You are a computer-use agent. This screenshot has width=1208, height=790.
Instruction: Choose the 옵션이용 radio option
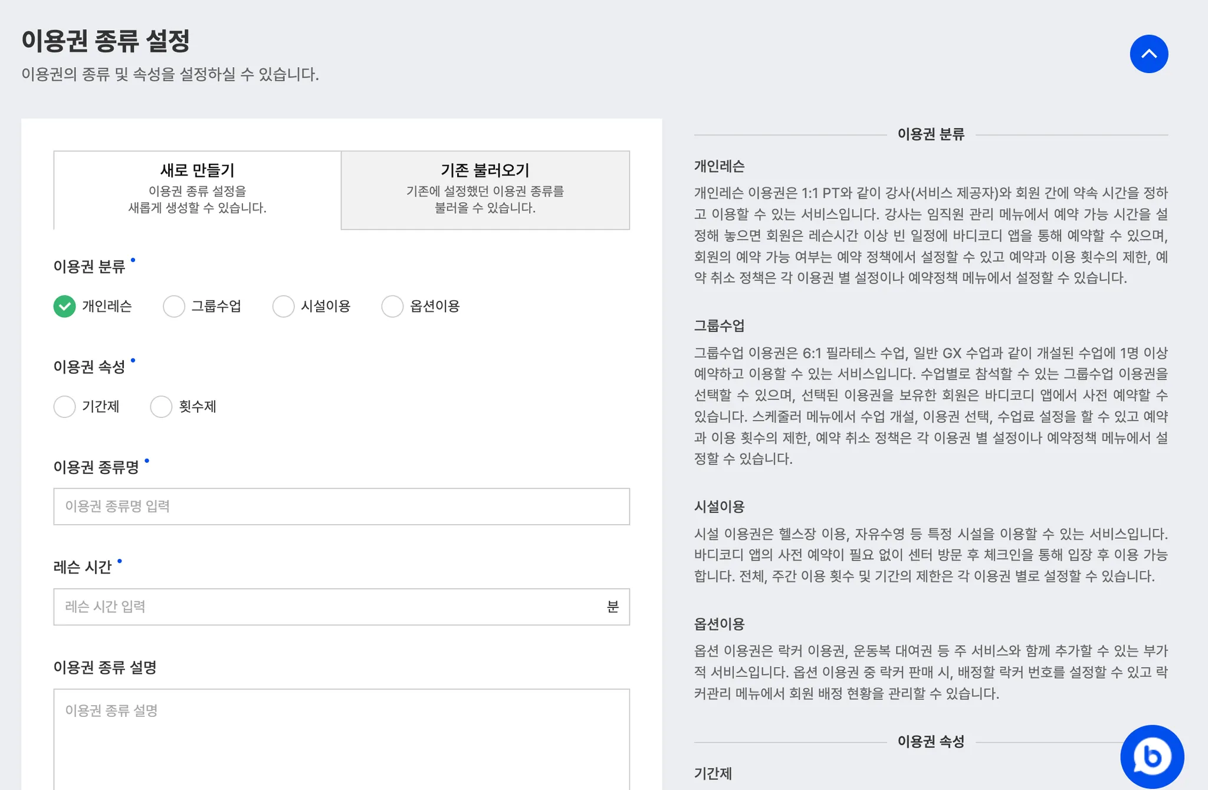392,306
